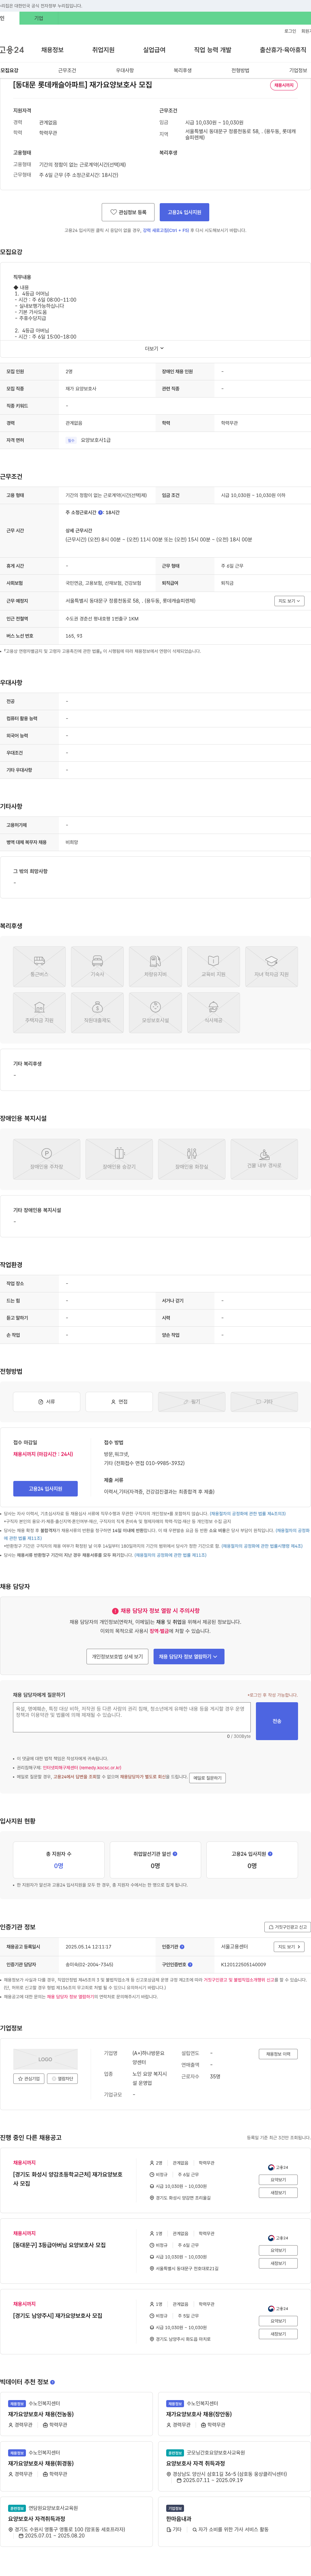
Task: Click the company LOGO thumbnail
Action: [x=45, y=2059]
